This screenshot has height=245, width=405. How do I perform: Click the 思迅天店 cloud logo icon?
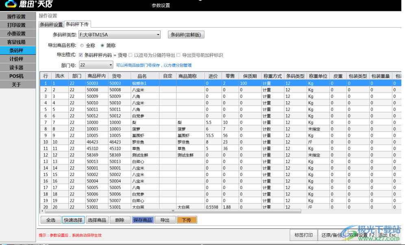coord(11,4)
